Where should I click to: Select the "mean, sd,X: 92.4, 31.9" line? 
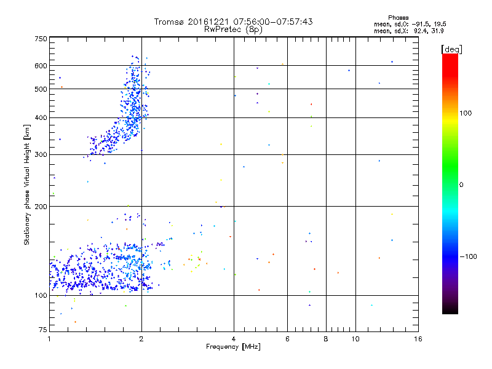click(x=409, y=31)
